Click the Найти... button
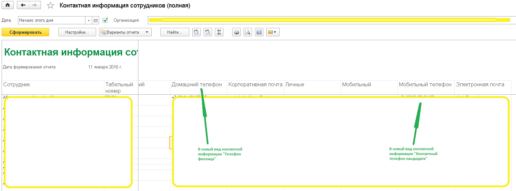The image size is (516, 191). [x=174, y=32]
